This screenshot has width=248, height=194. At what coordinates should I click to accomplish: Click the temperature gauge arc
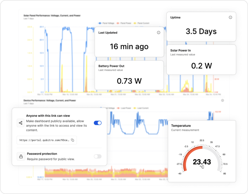[x=202, y=158]
